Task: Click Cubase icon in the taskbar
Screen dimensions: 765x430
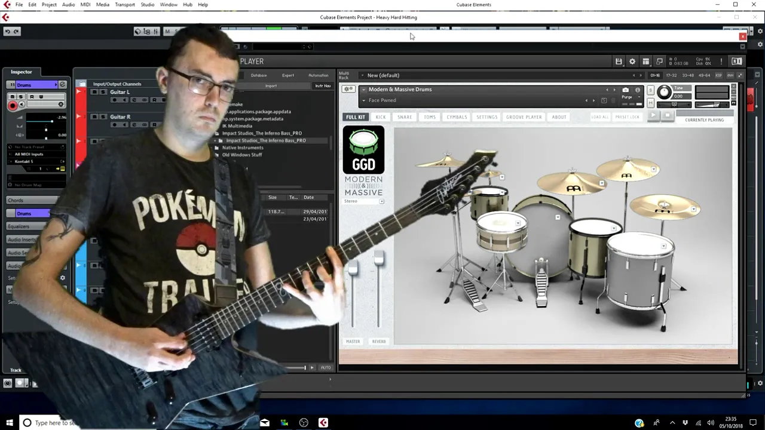Action: tap(323, 423)
